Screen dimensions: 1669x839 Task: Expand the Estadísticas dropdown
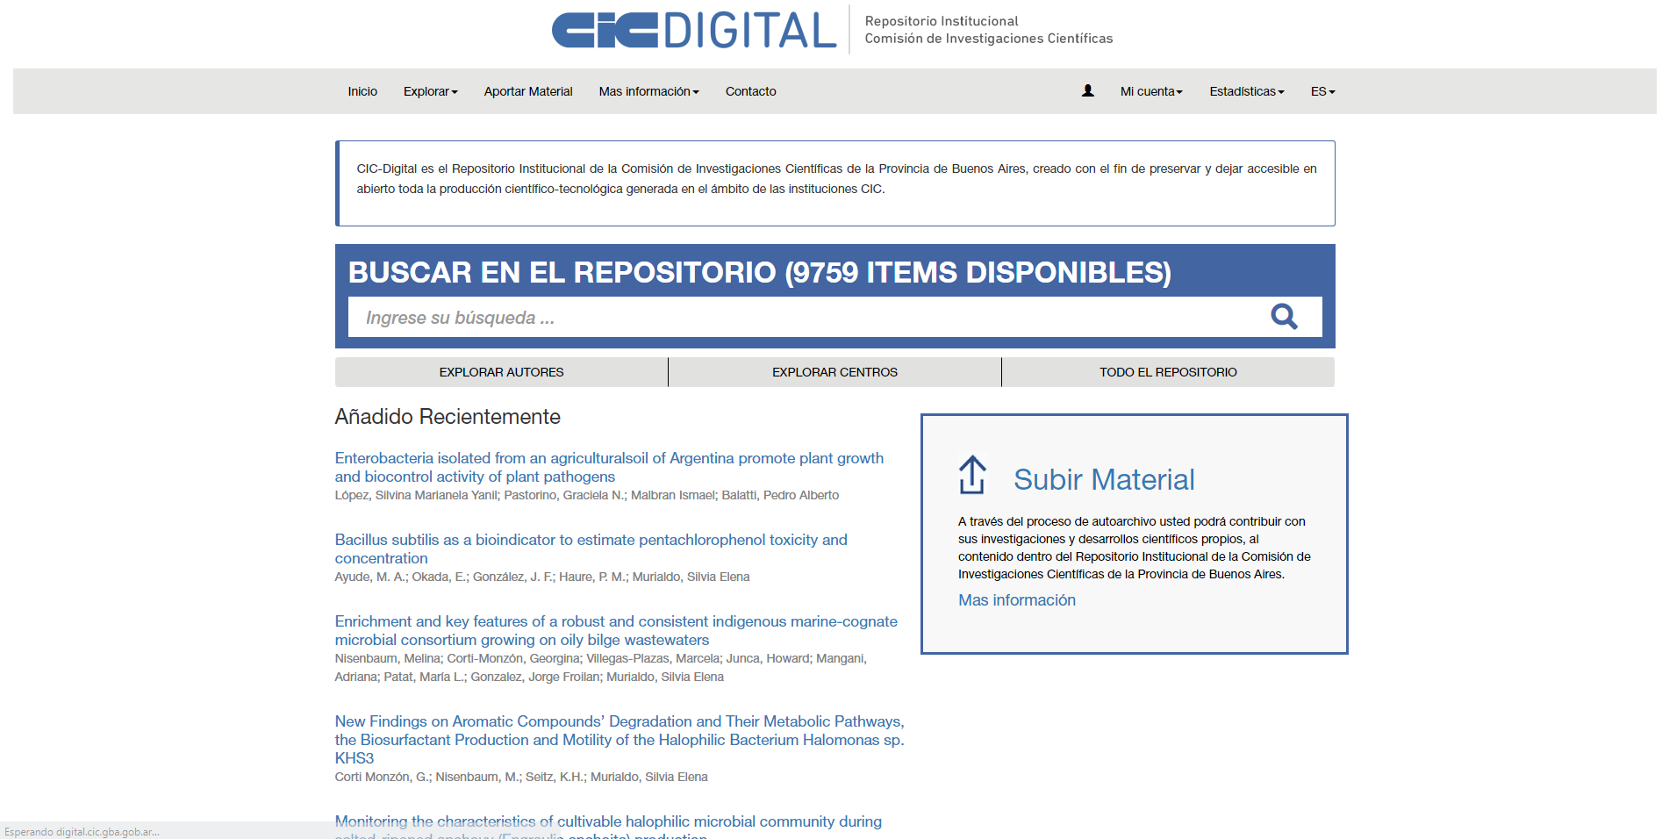tap(1247, 91)
